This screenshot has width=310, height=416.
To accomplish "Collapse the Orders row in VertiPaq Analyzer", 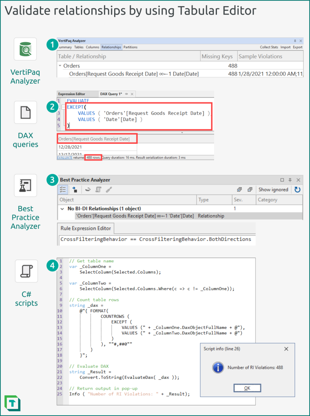I will click(x=60, y=65).
